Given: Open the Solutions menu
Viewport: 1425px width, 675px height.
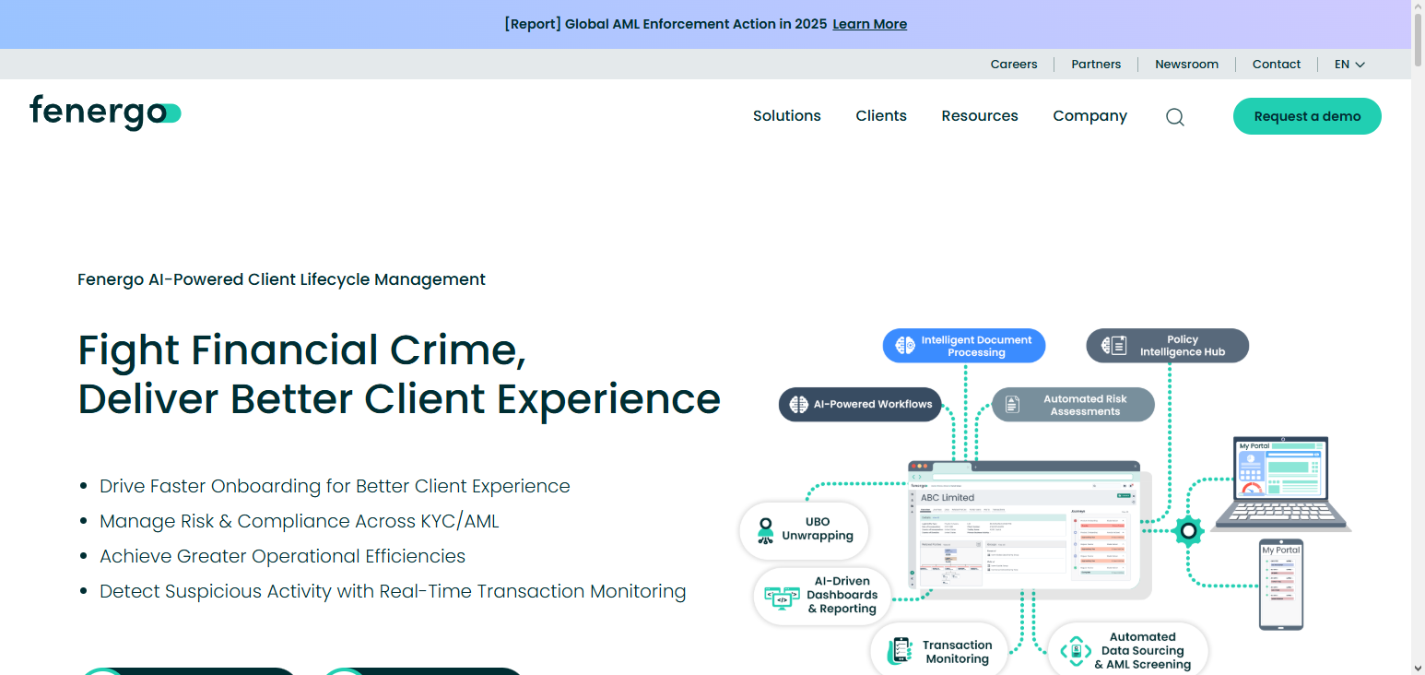Looking at the screenshot, I should [x=786, y=116].
